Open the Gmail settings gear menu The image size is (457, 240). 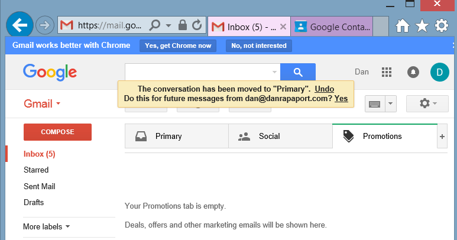427,103
